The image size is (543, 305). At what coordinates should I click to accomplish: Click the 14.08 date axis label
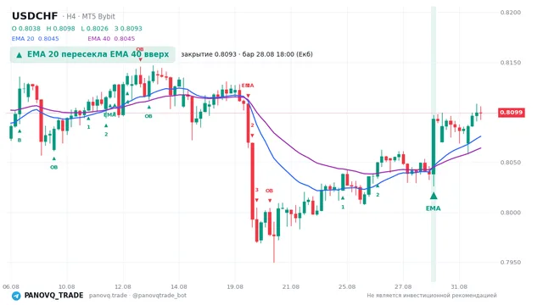pyautogui.click(x=179, y=286)
